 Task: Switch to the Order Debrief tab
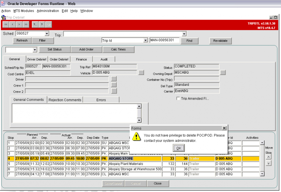pos(59,59)
